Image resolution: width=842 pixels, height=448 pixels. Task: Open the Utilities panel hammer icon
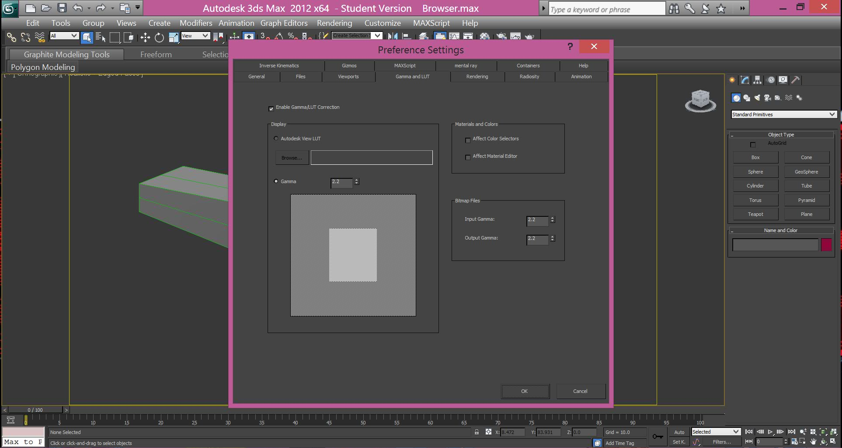coord(796,80)
